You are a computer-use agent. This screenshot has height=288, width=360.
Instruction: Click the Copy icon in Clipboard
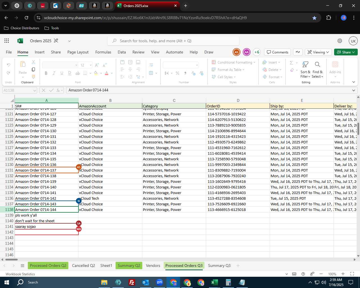click(x=33, y=69)
